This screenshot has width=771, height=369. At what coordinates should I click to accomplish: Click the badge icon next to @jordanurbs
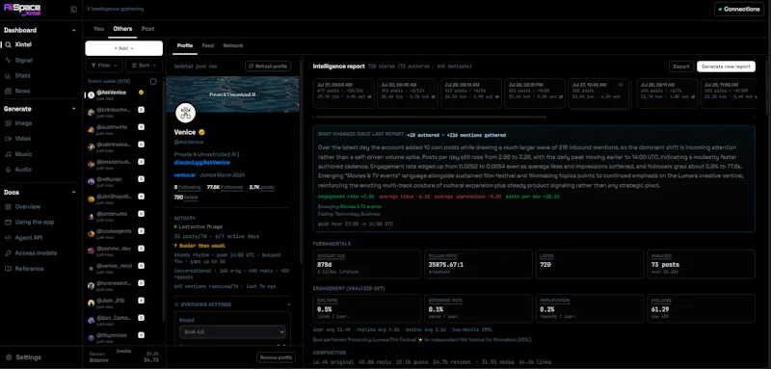141,215
